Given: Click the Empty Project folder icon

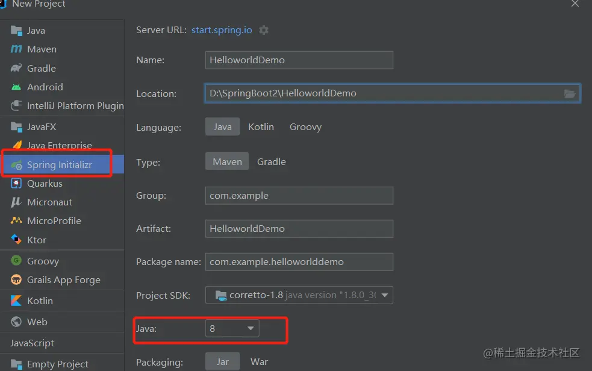Looking at the screenshot, I should point(16,364).
